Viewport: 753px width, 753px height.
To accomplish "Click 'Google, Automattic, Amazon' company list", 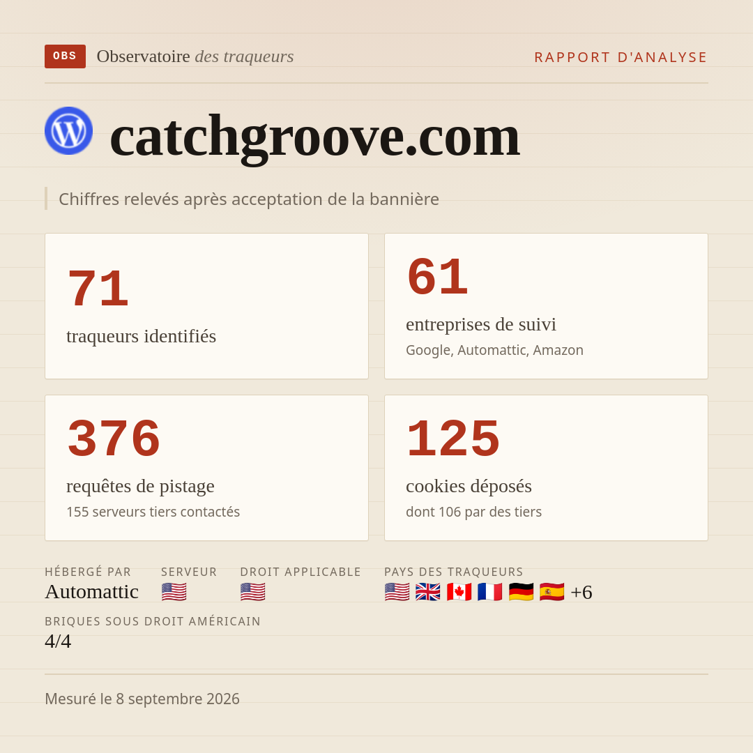I will pyautogui.click(x=494, y=350).
